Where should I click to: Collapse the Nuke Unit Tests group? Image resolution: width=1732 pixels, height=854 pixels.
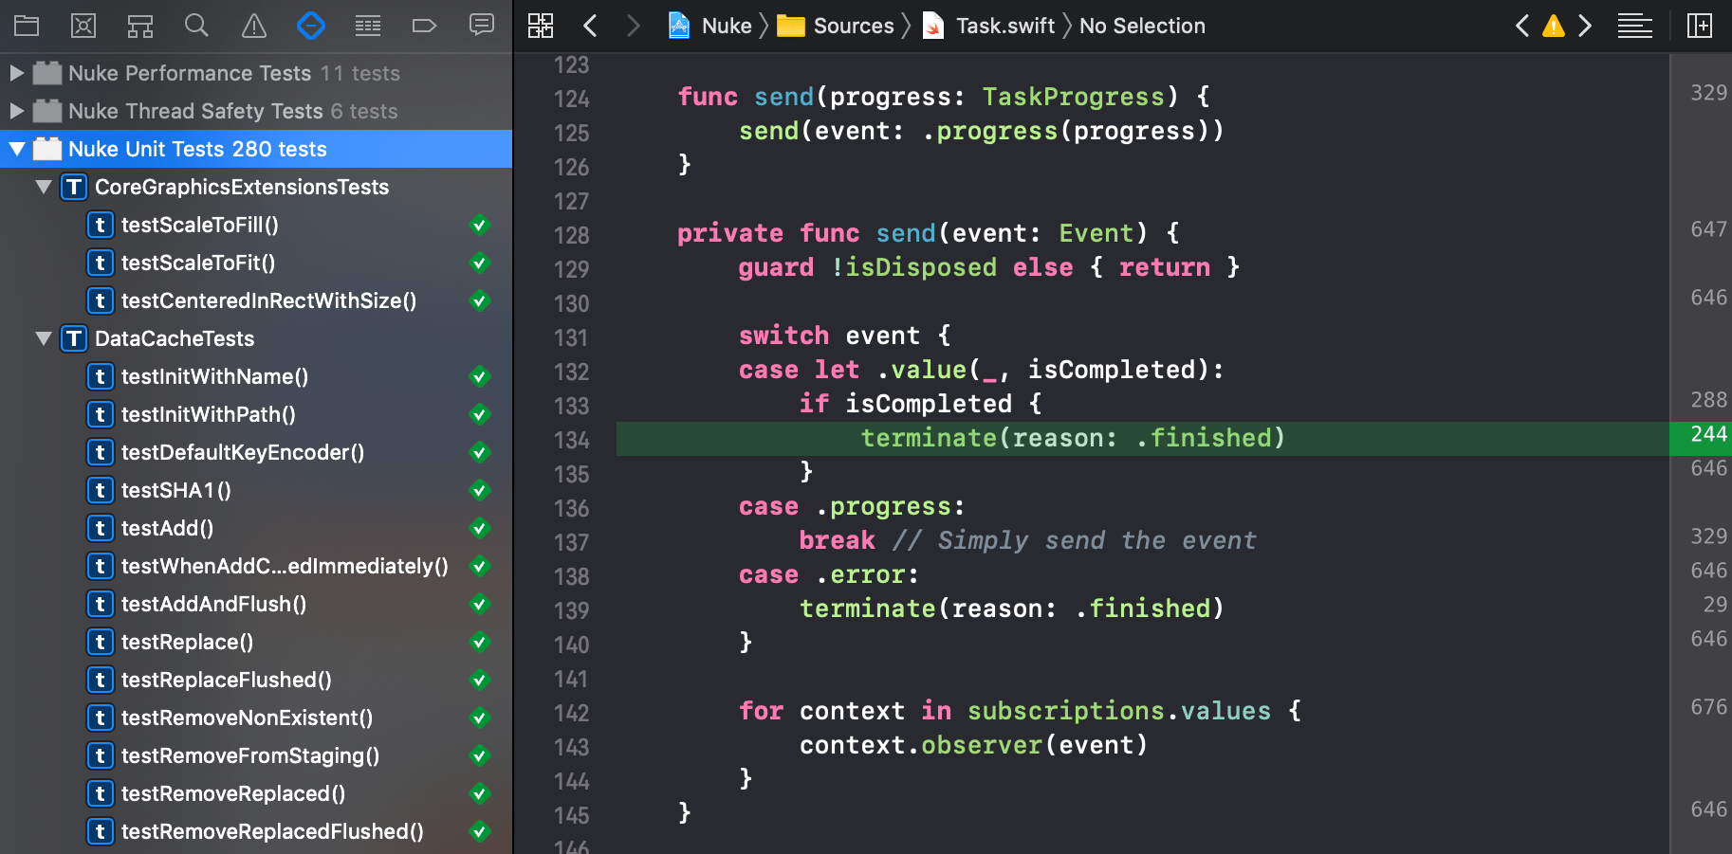(x=17, y=149)
